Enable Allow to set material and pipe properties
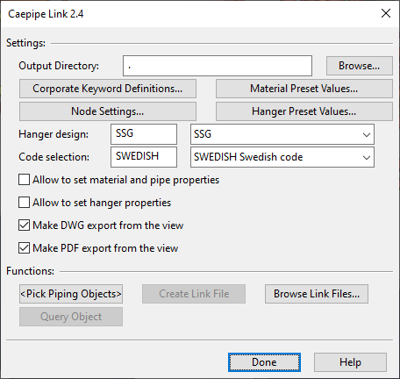This screenshot has height=379, width=400. (24, 180)
